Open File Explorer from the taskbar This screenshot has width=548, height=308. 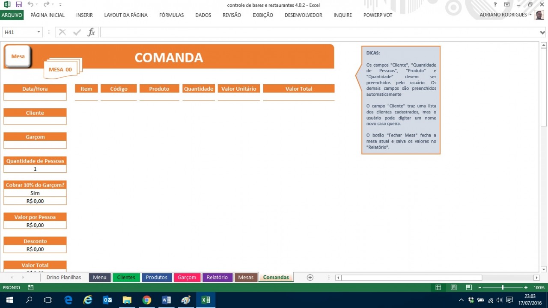[x=127, y=300]
